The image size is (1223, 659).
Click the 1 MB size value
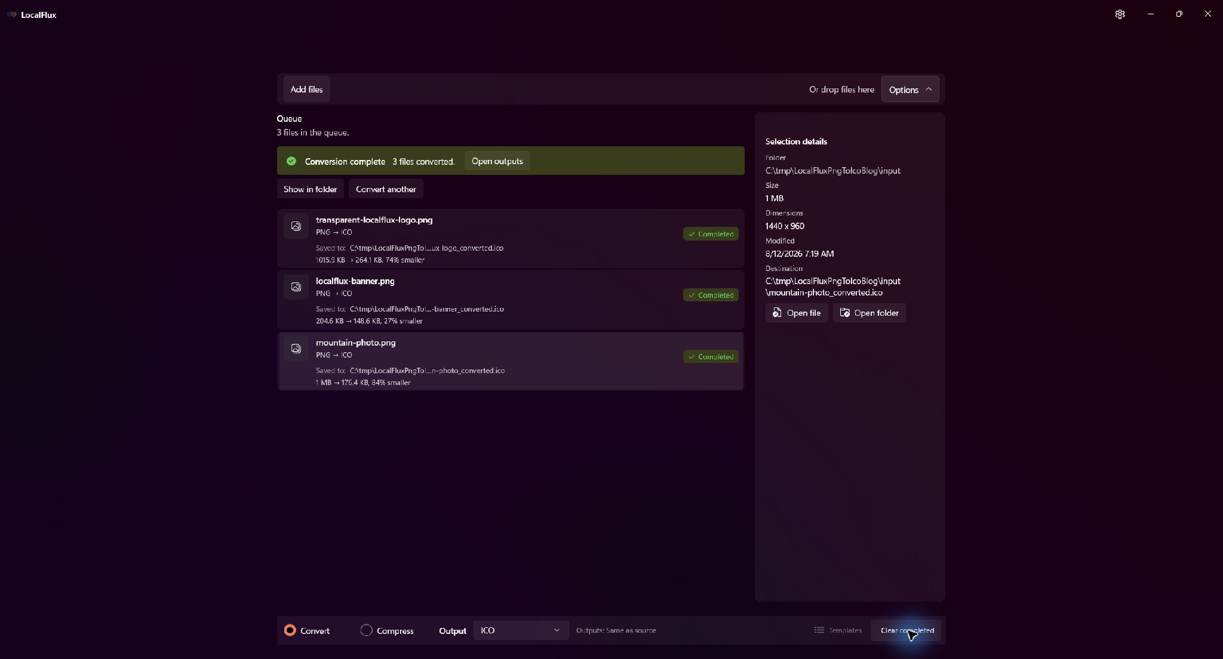775,198
